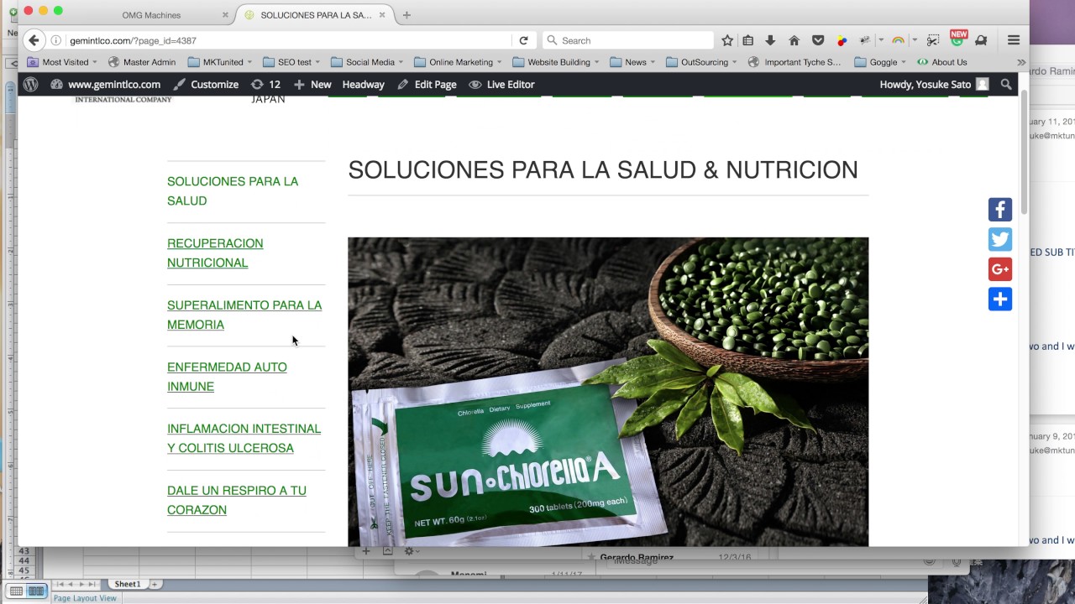Screen dimensions: 1075x604
Task: Switch spreadsheet to Normal view icon
Action: pos(17,591)
